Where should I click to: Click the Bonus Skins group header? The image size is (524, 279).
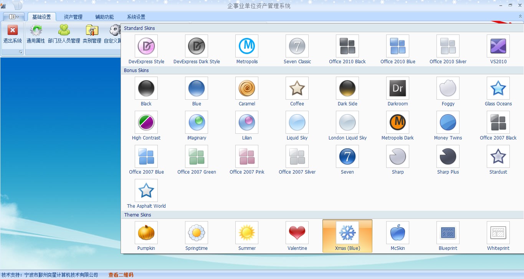coord(322,71)
